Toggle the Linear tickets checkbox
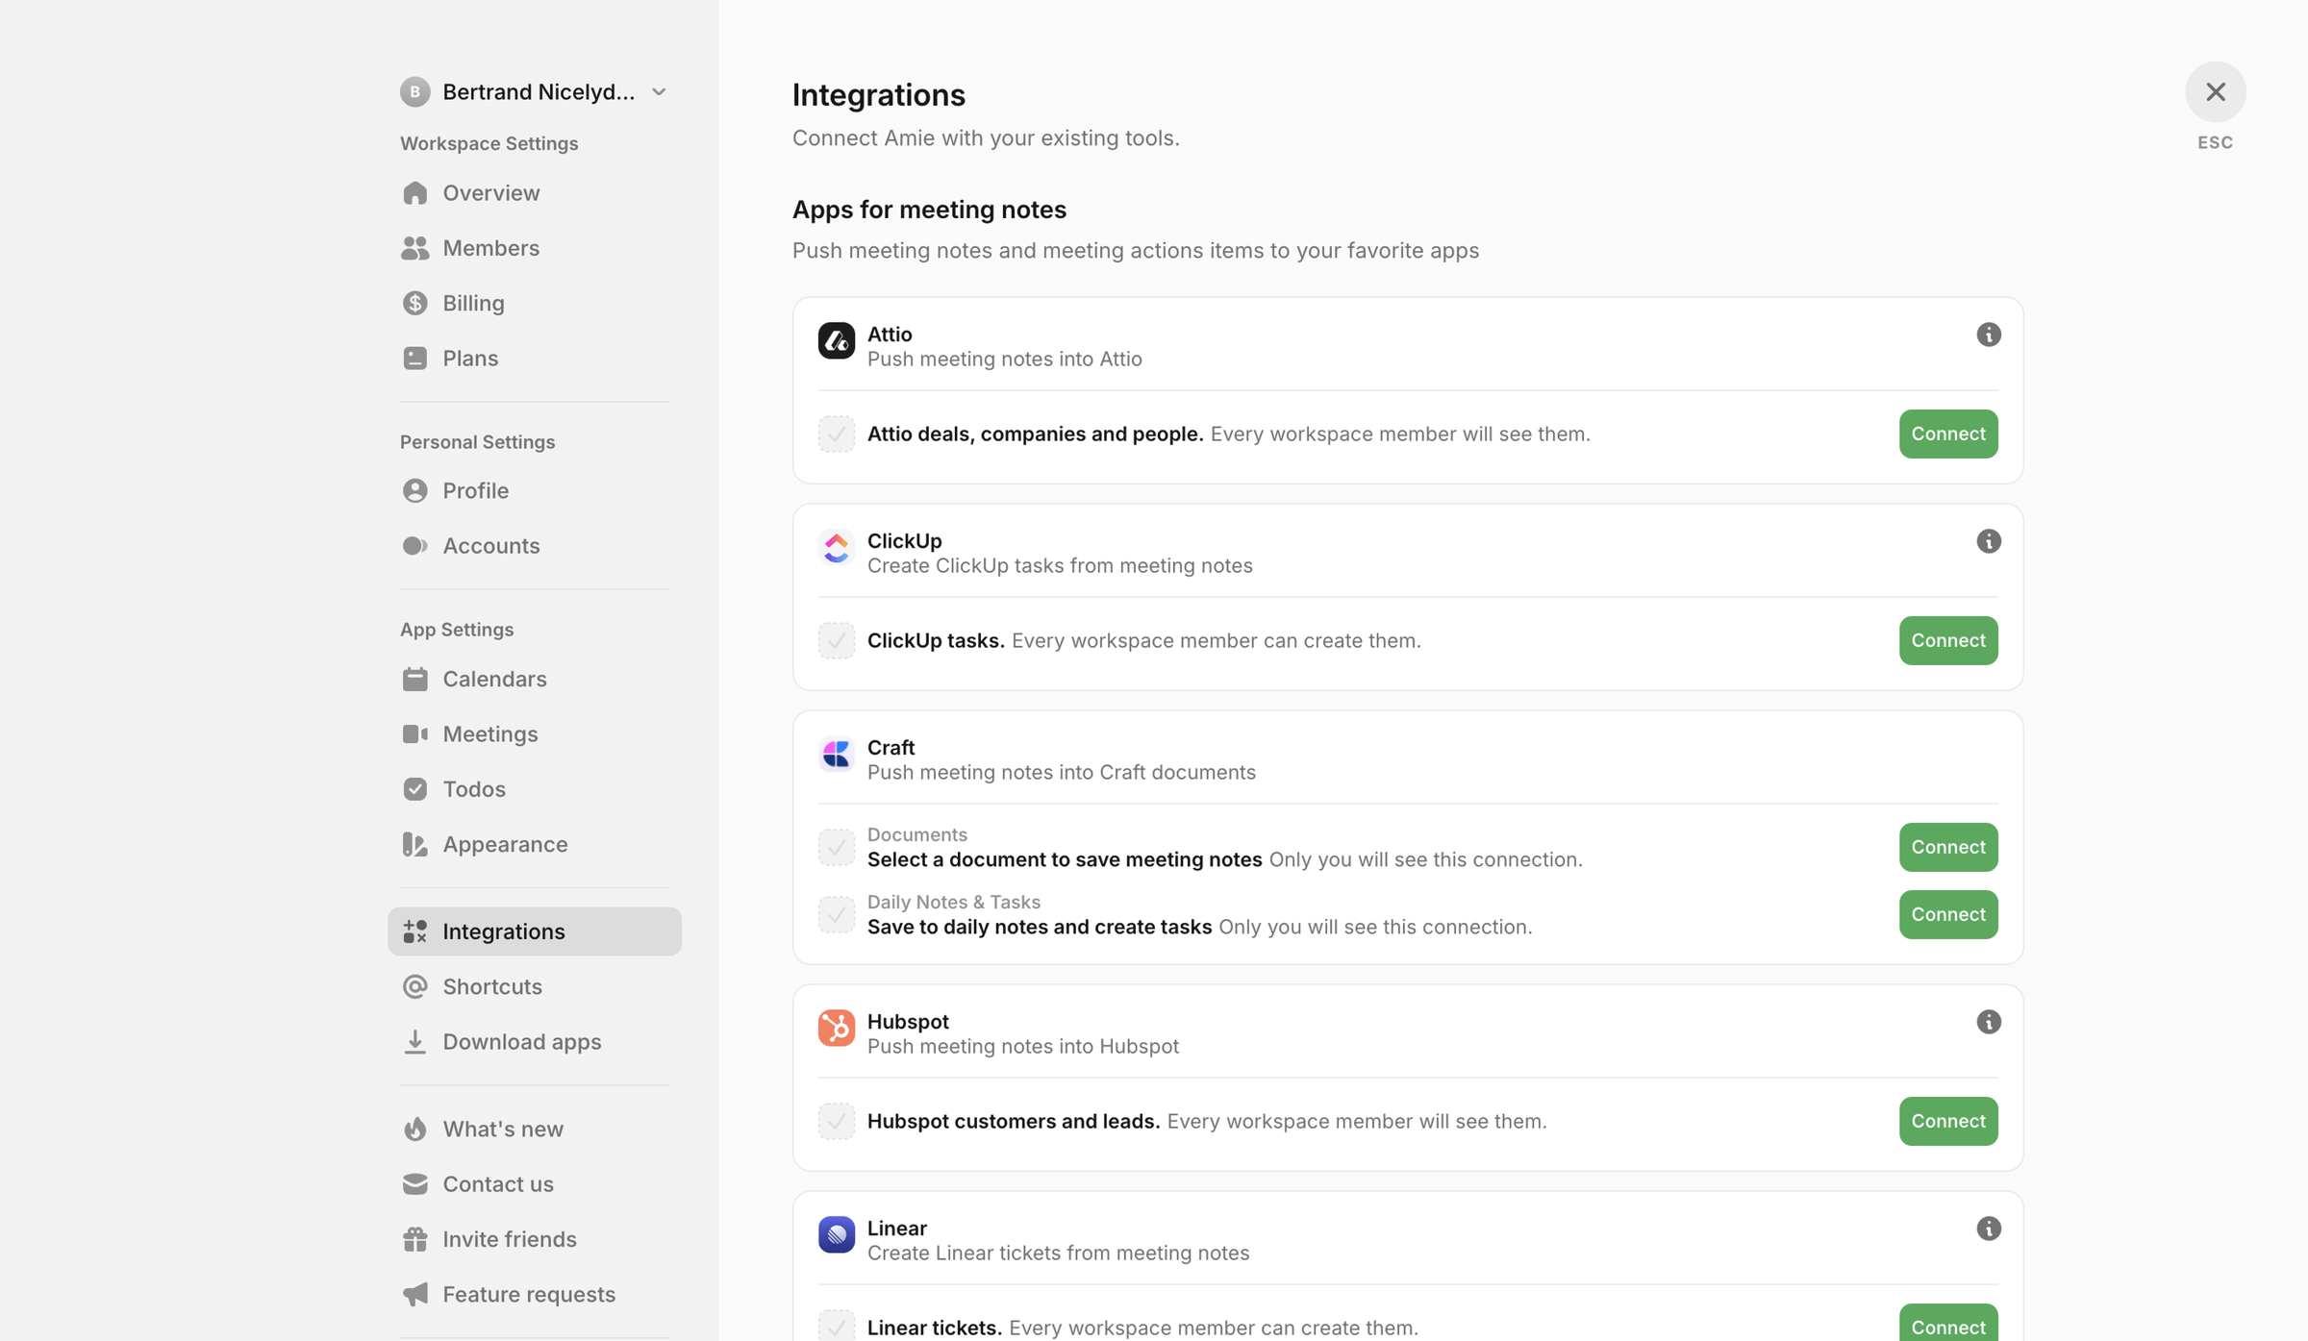The height and width of the screenshot is (1341, 2308). click(836, 1326)
